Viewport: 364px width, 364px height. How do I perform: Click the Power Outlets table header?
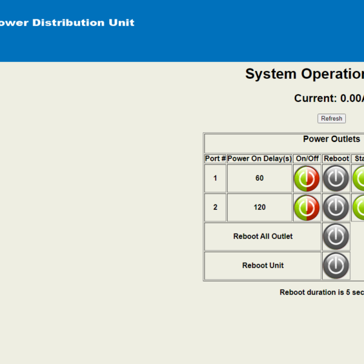pyautogui.click(x=331, y=139)
